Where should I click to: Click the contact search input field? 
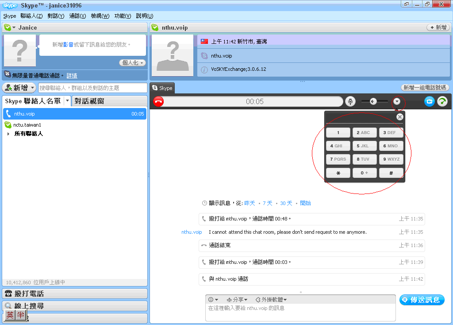[92, 88]
